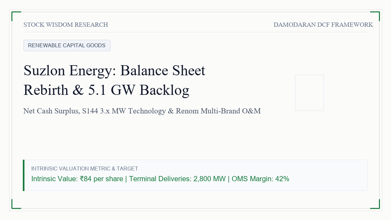This screenshot has width=391, height=220.
Task: Click the RENEWABLE CAPITAL GOODS tag
Action: tap(67, 45)
